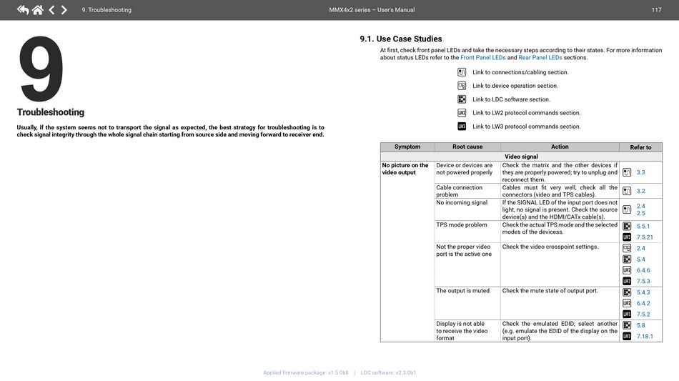Click cabling icon beside 3.2
This screenshot has width=679, height=381.
[x=627, y=191]
